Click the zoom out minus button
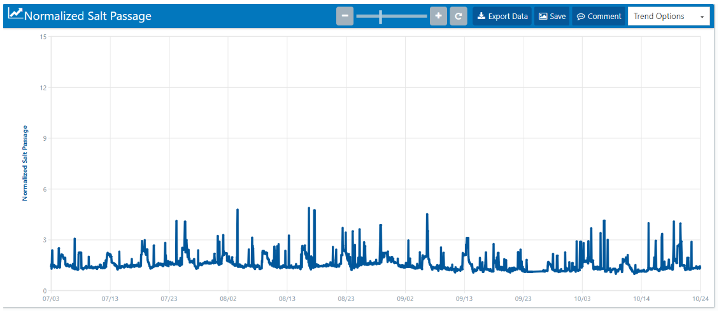719x317 pixels. click(345, 17)
